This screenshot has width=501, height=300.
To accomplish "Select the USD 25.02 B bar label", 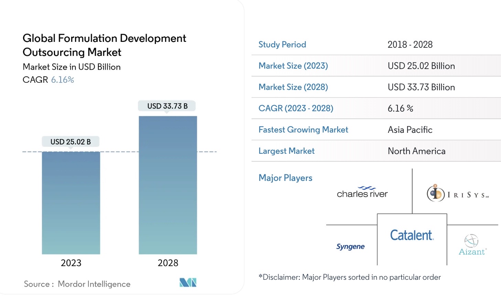I will pyautogui.click(x=71, y=142).
